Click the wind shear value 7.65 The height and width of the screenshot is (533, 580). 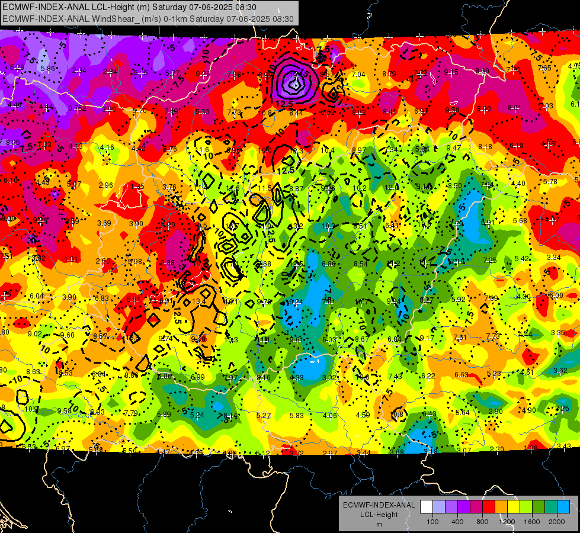[x=544, y=68]
